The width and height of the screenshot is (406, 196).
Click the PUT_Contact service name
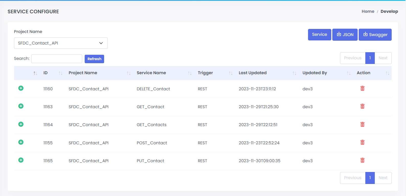click(150, 161)
